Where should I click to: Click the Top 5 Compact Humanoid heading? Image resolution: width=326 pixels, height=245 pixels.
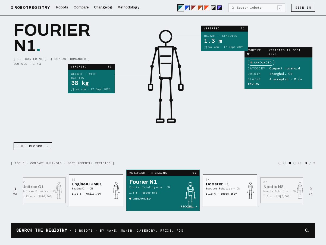(62, 163)
